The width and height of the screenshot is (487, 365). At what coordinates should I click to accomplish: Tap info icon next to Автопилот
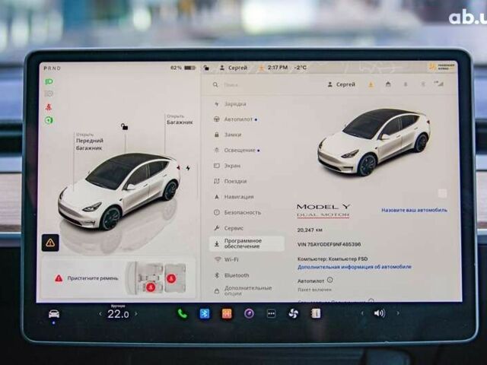tap(329, 280)
